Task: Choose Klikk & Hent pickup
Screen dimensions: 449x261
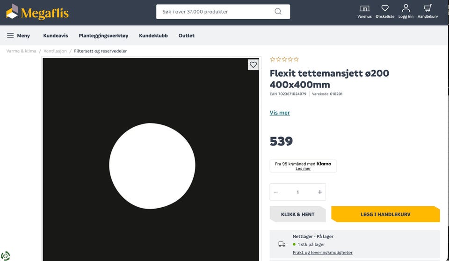Action: (297, 214)
